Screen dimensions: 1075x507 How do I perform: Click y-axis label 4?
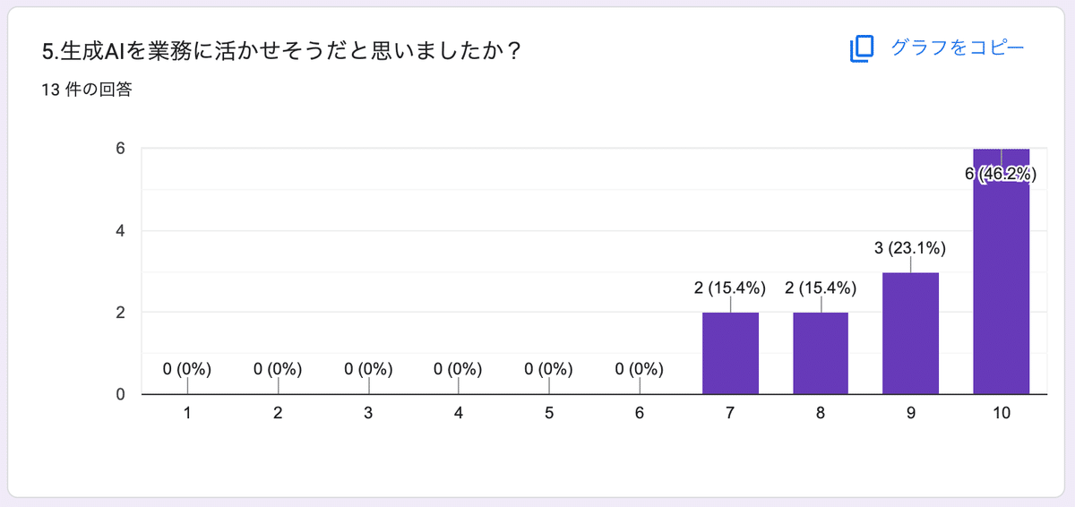118,231
